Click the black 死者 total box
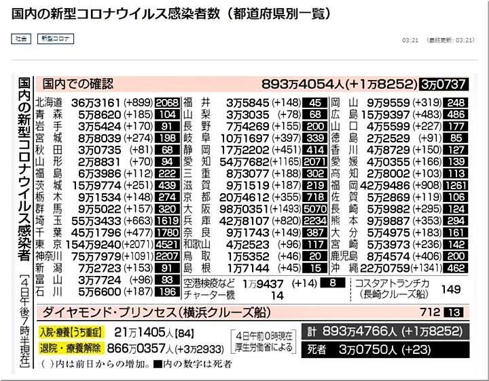The width and height of the screenshot is (489, 381). pyautogui.click(x=385, y=352)
